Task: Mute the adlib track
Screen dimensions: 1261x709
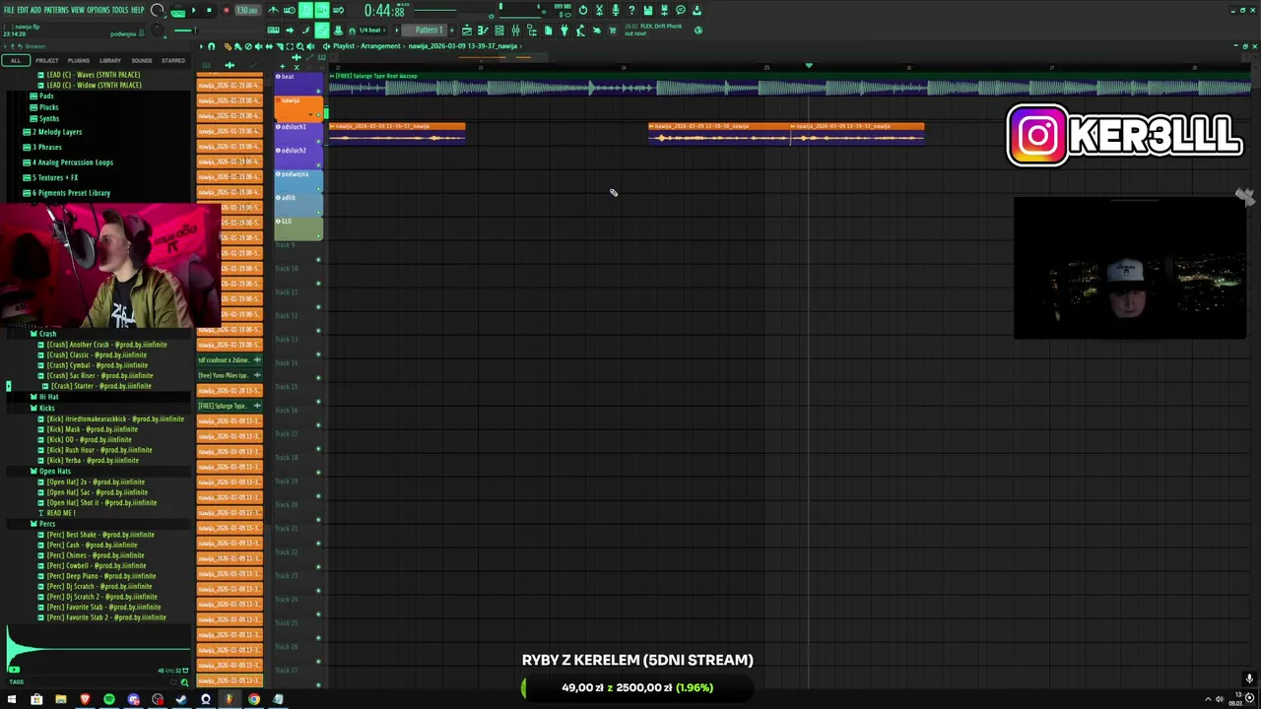Action: 318,213
